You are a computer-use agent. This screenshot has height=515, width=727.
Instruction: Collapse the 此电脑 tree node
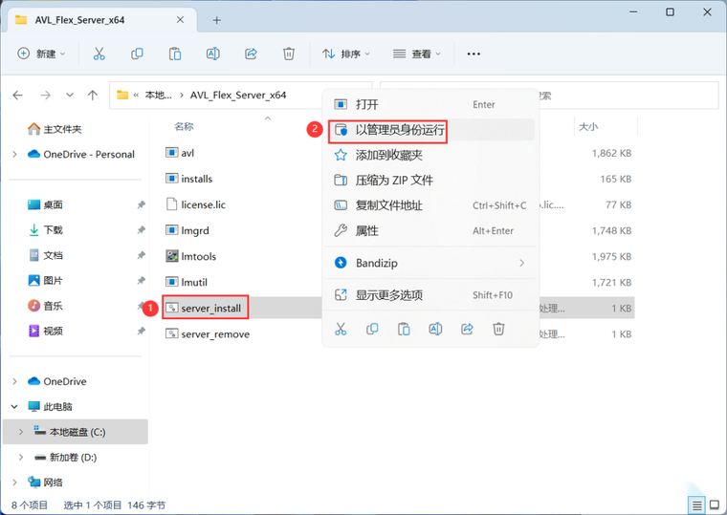click(x=15, y=407)
